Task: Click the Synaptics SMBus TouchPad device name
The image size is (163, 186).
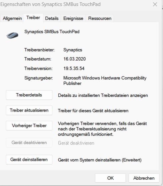Action: click(52, 32)
